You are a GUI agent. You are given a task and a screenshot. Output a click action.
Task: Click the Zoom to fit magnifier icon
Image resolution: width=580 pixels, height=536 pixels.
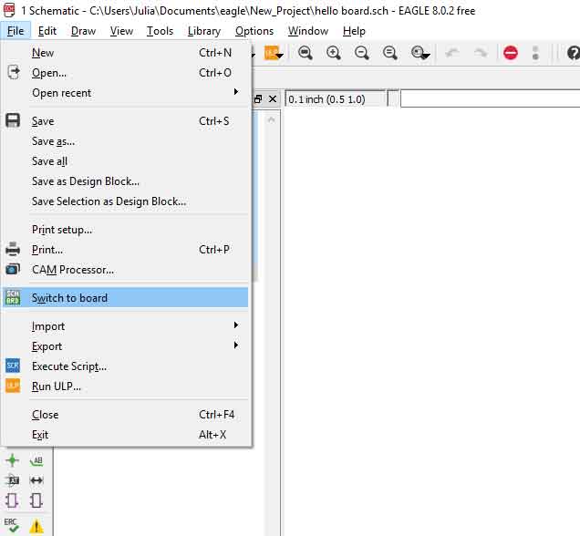pyautogui.click(x=306, y=53)
